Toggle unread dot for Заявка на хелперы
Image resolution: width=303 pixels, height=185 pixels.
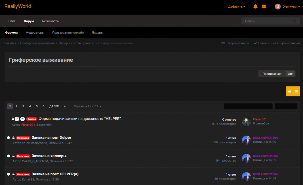(x=8, y=156)
